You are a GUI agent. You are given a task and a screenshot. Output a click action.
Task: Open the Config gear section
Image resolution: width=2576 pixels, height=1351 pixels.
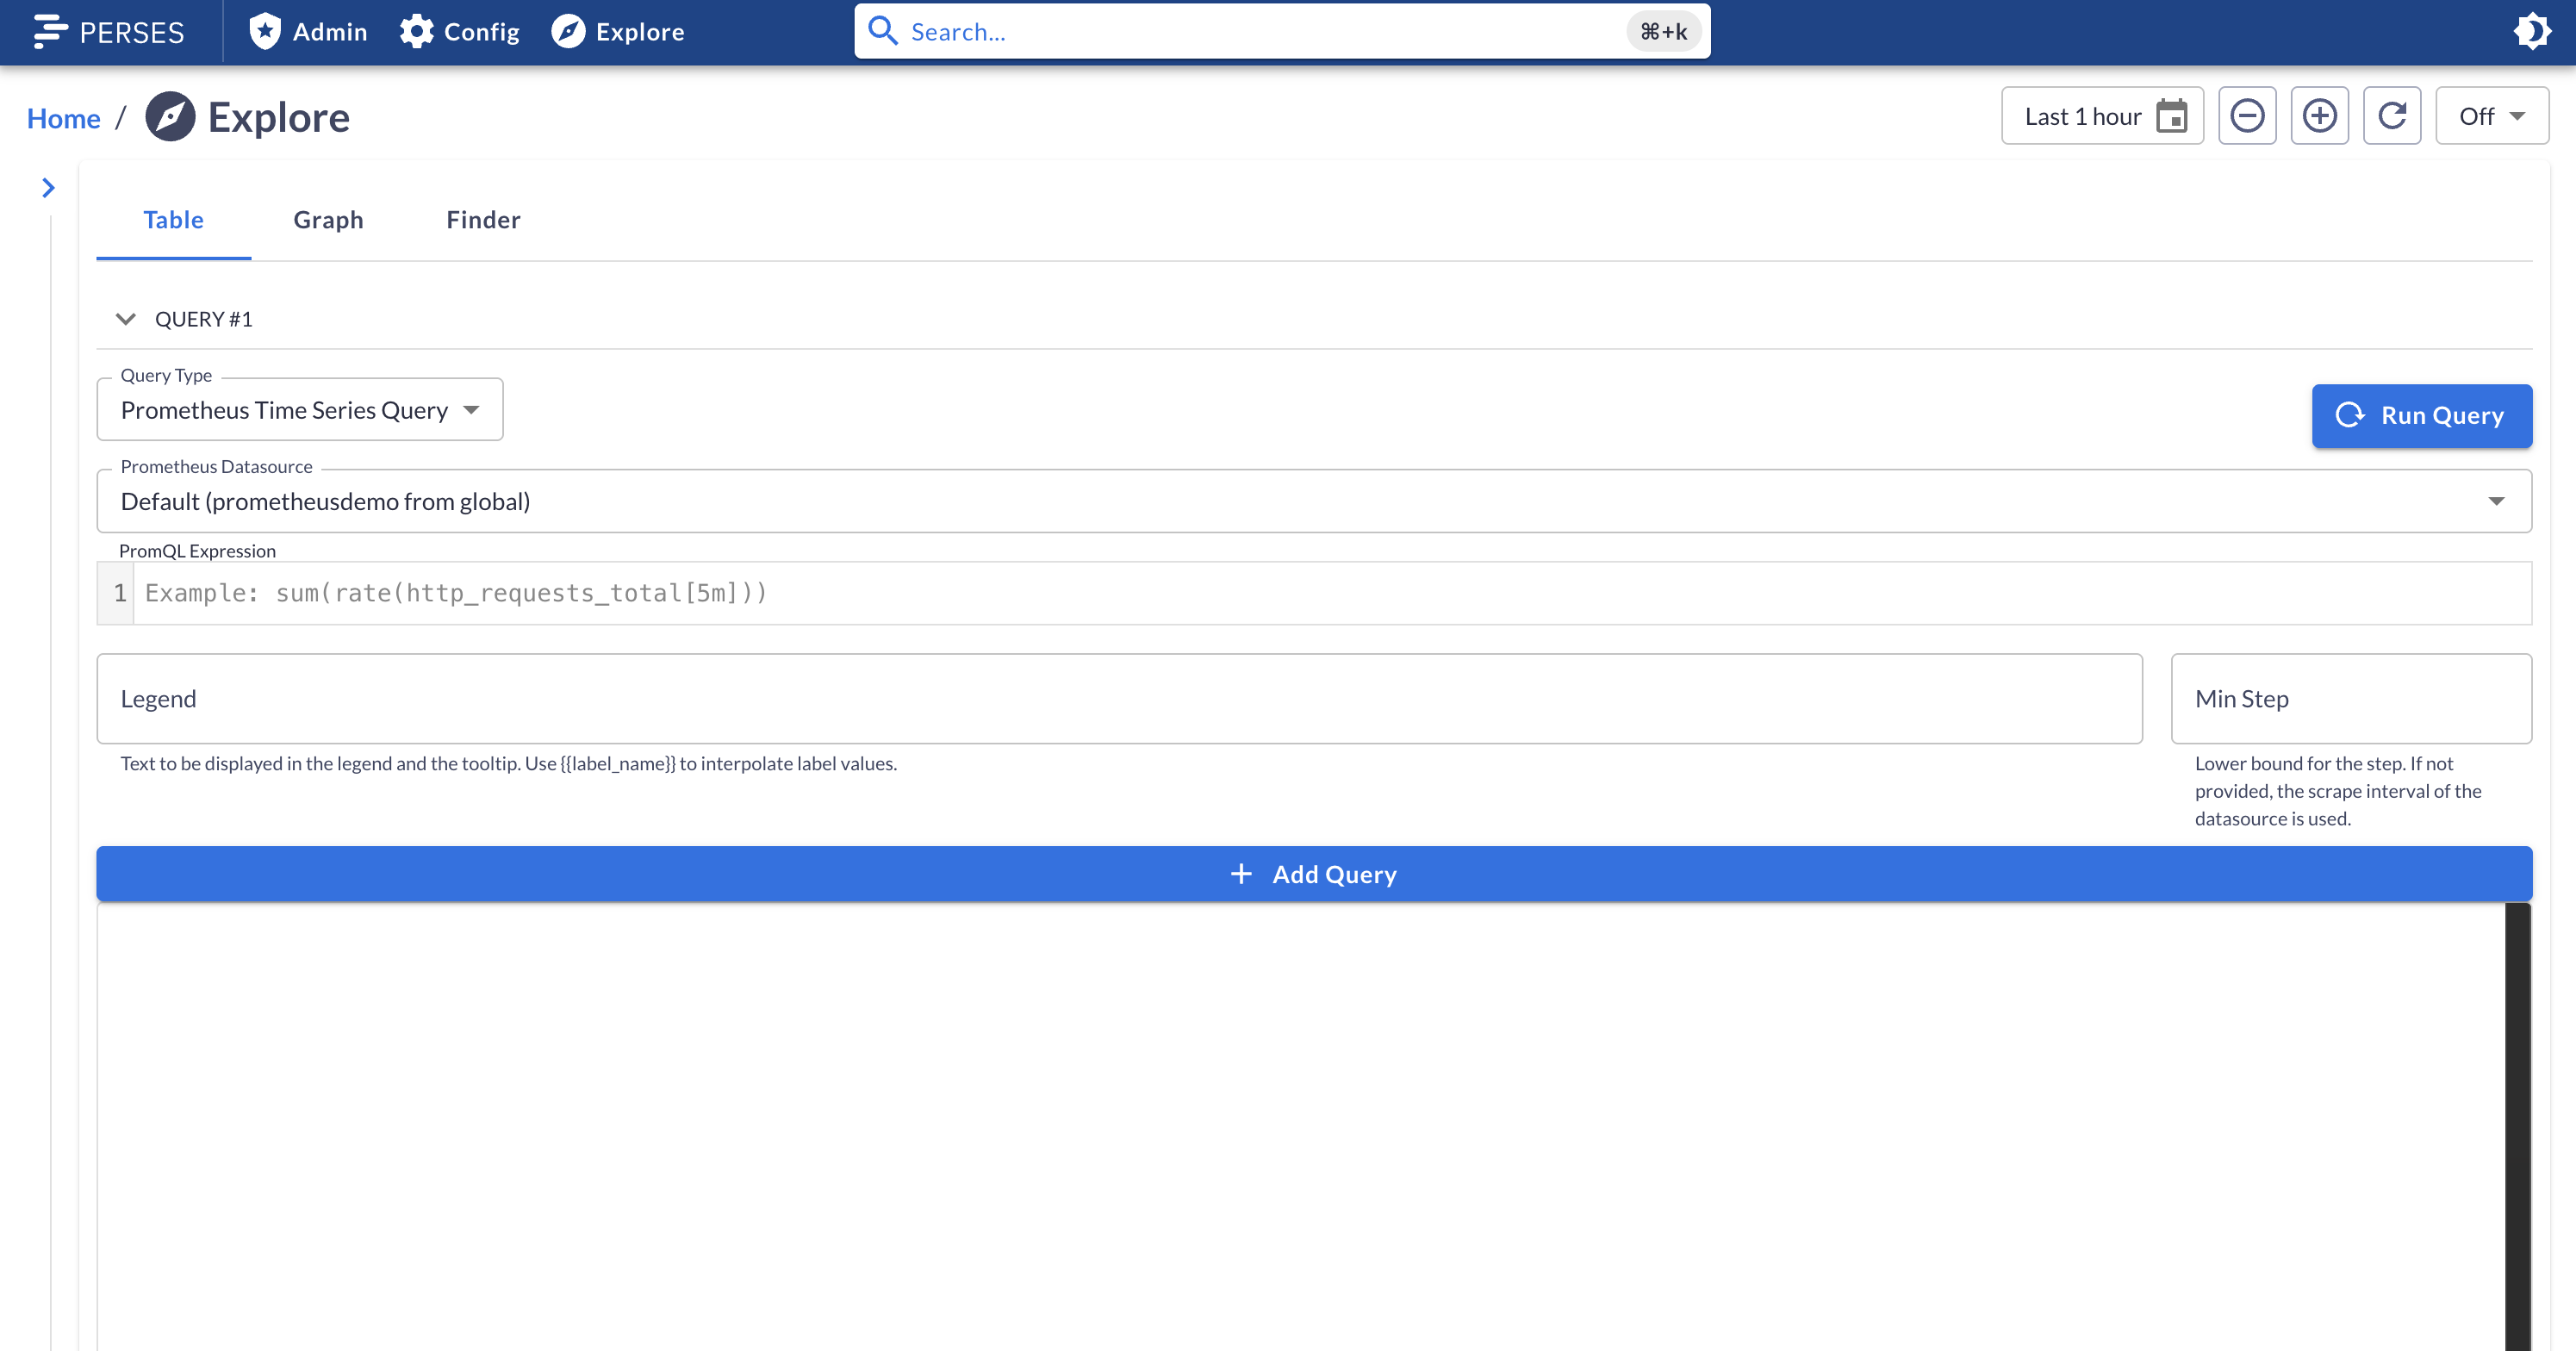[x=460, y=32]
